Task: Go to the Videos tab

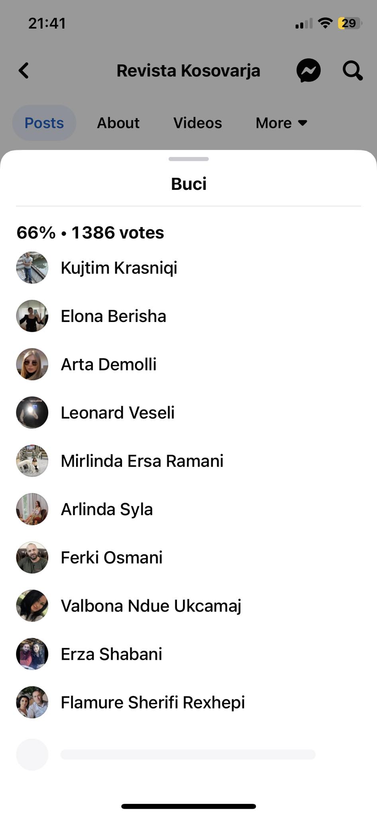Action: click(x=198, y=123)
